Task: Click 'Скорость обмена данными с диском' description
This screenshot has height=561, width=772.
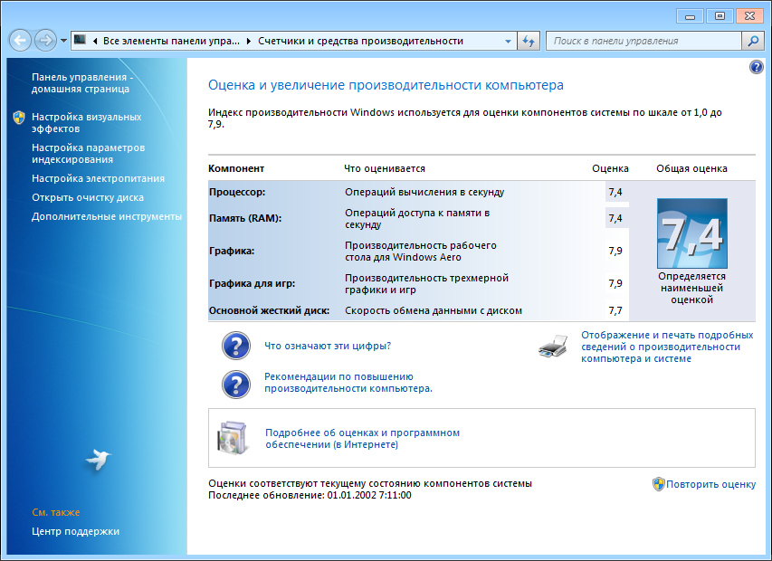Action: coord(434,310)
